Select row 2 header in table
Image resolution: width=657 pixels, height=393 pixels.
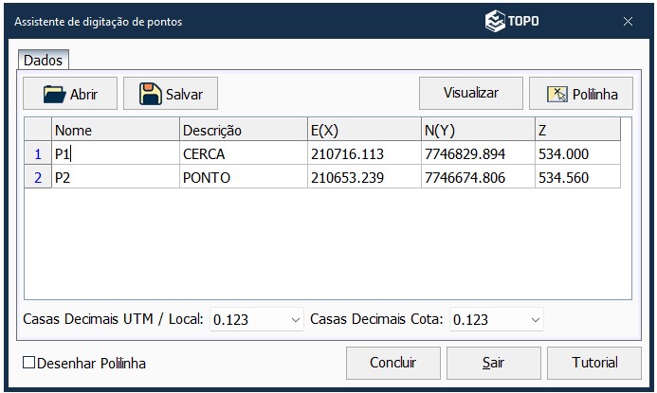pyautogui.click(x=38, y=177)
